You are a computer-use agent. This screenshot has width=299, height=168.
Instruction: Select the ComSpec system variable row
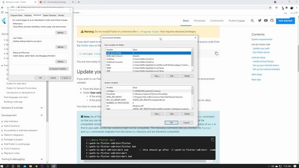tap(149, 91)
